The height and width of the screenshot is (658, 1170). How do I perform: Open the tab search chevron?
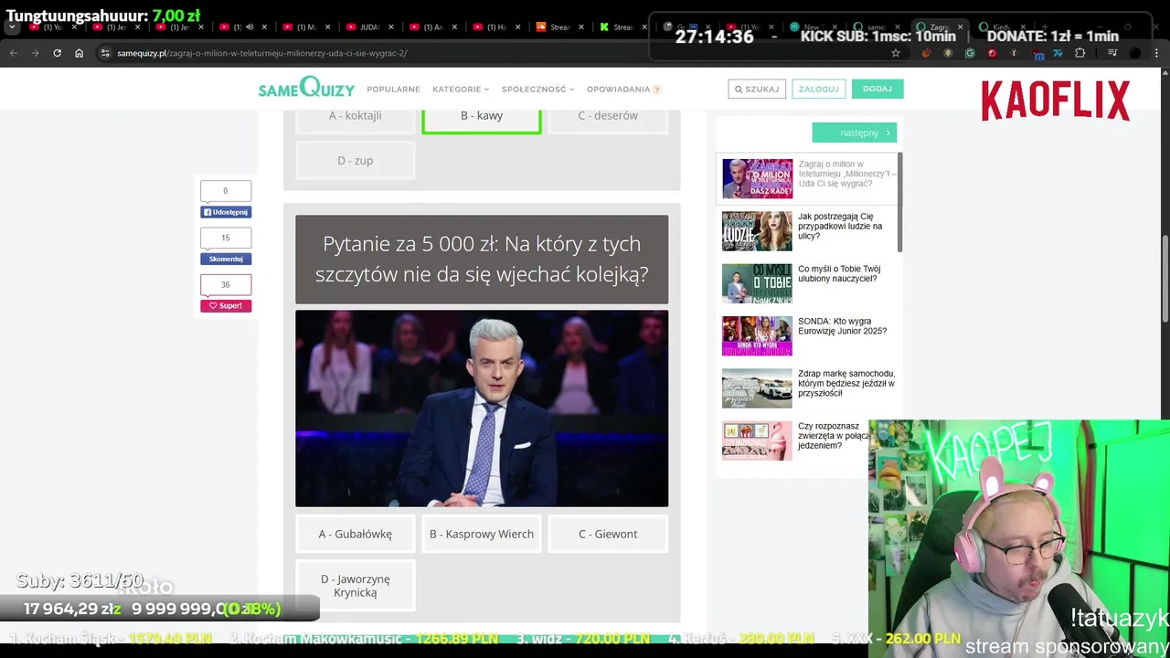12,27
